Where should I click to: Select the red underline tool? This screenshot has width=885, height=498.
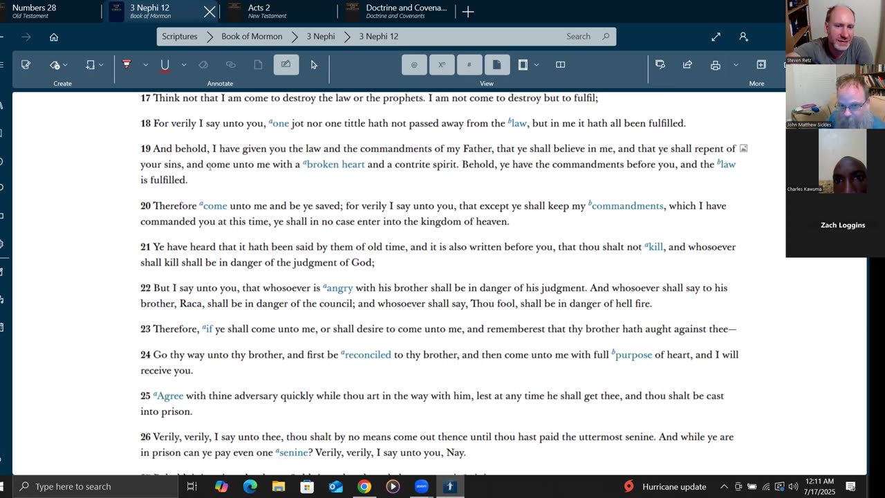pos(165,65)
